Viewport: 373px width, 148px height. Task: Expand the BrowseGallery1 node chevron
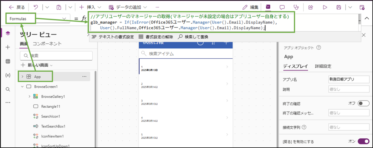30,96
